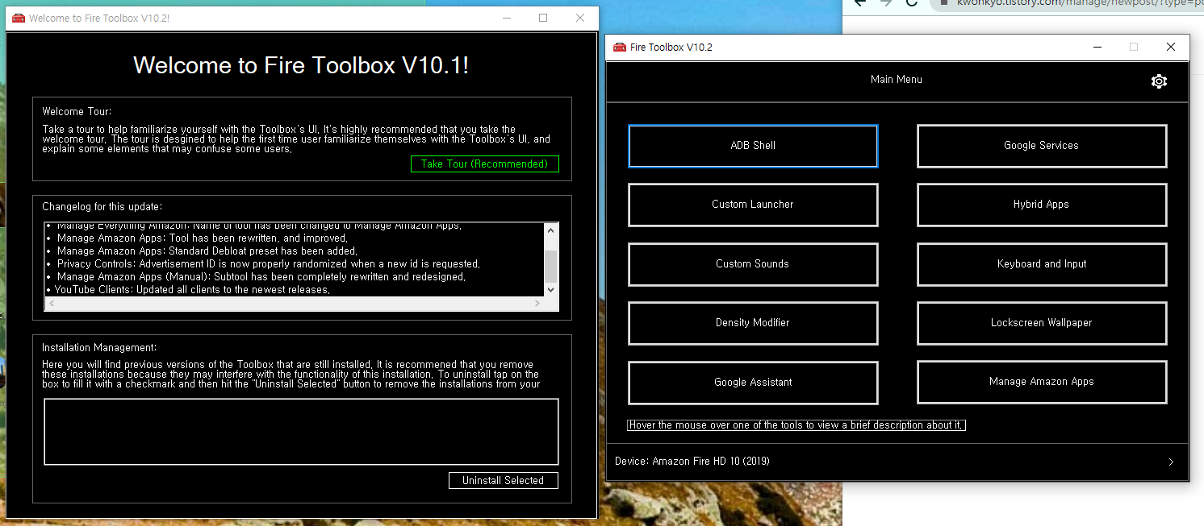Click the Welcome to Fire Toolbox V10.1 heading
Screen dimensions: 1204x526
coord(301,65)
